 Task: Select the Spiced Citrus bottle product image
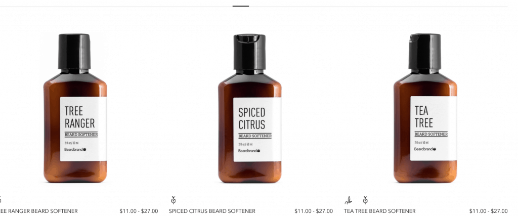[250, 108]
